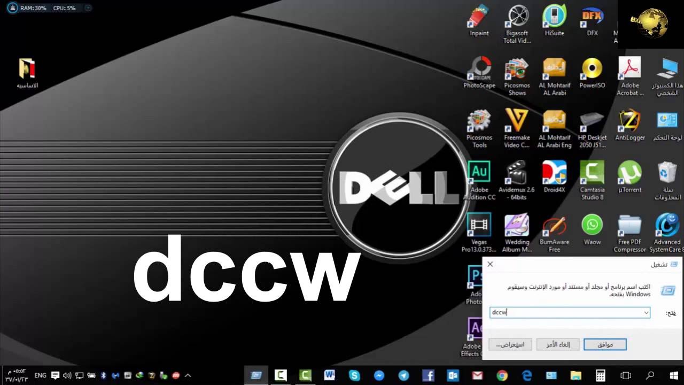Open the Freemake Video Converter shortcut
Image resolution: width=684 pixels, height=385 pixels.
click(x=517, y=129)
